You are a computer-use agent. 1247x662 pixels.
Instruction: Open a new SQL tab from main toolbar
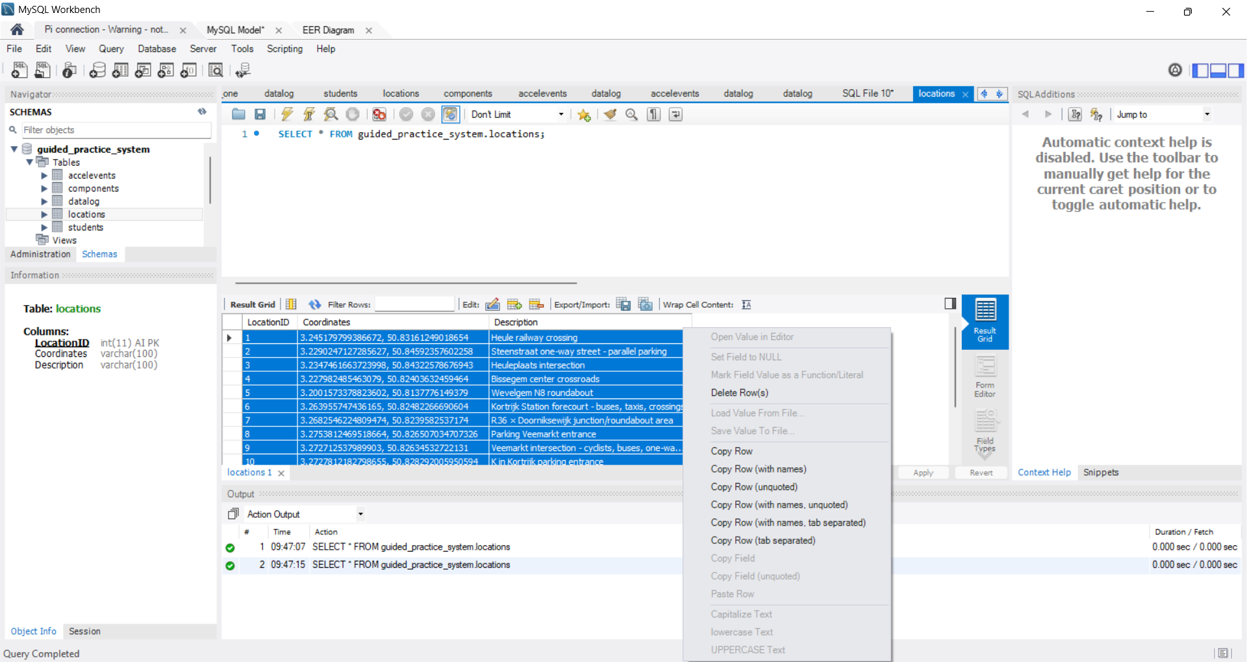tap(19, 70)
